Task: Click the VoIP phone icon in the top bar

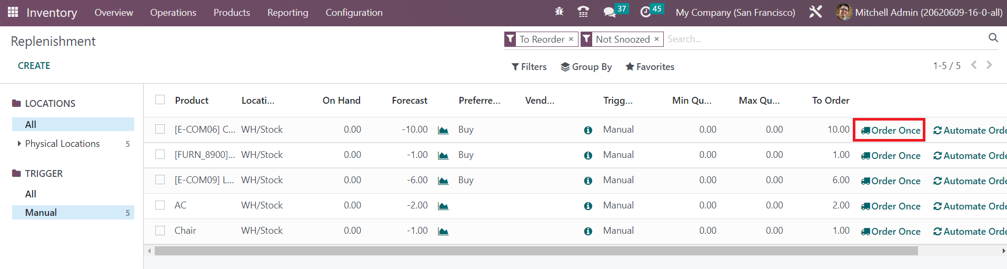Action: (x=583, y=12)
